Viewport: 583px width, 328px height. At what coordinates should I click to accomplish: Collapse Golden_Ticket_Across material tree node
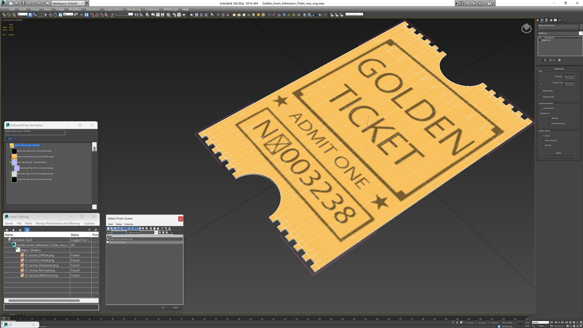8,145
